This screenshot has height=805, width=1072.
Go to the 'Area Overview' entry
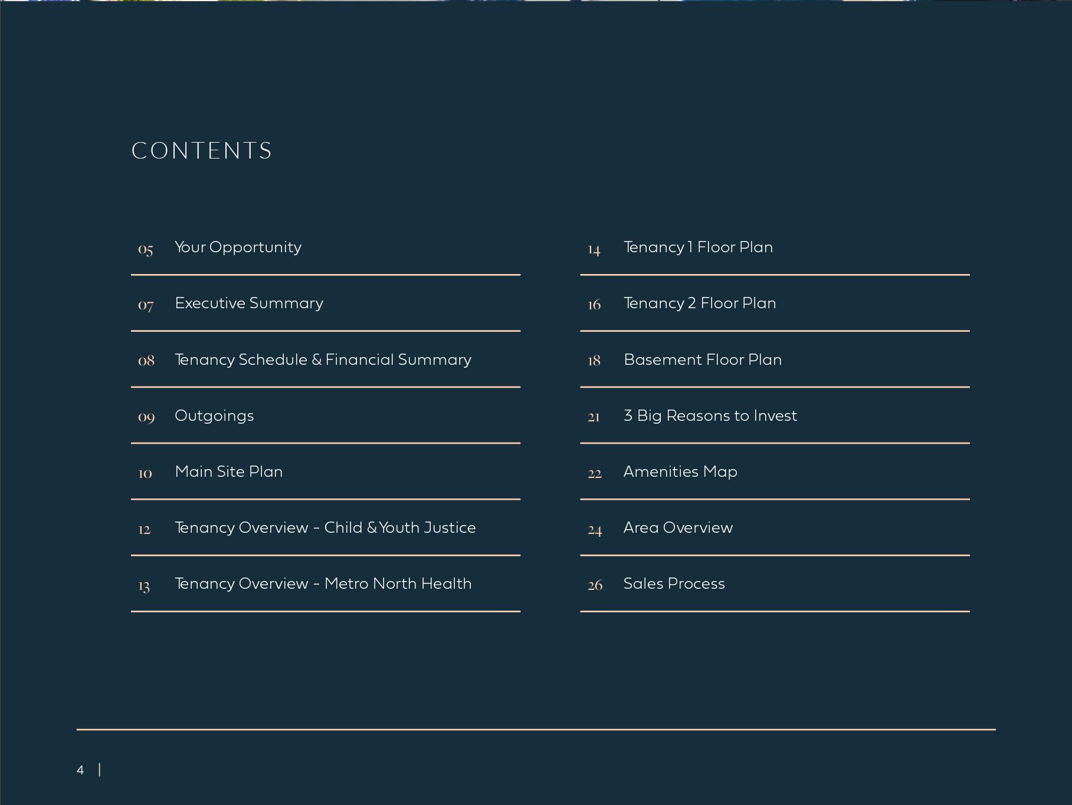[678, 527]
